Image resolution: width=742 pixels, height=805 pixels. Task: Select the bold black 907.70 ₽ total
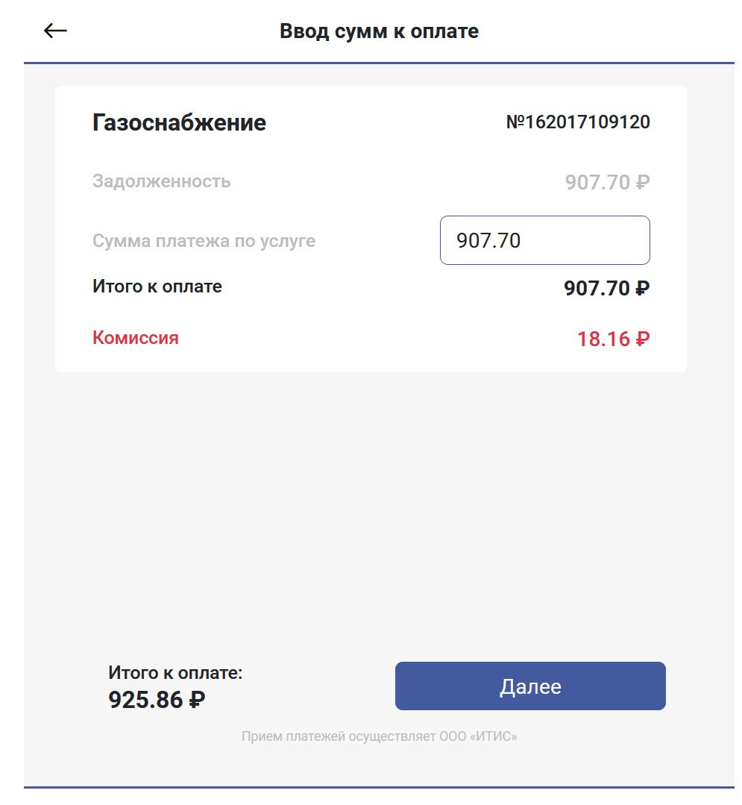(606, 288)
